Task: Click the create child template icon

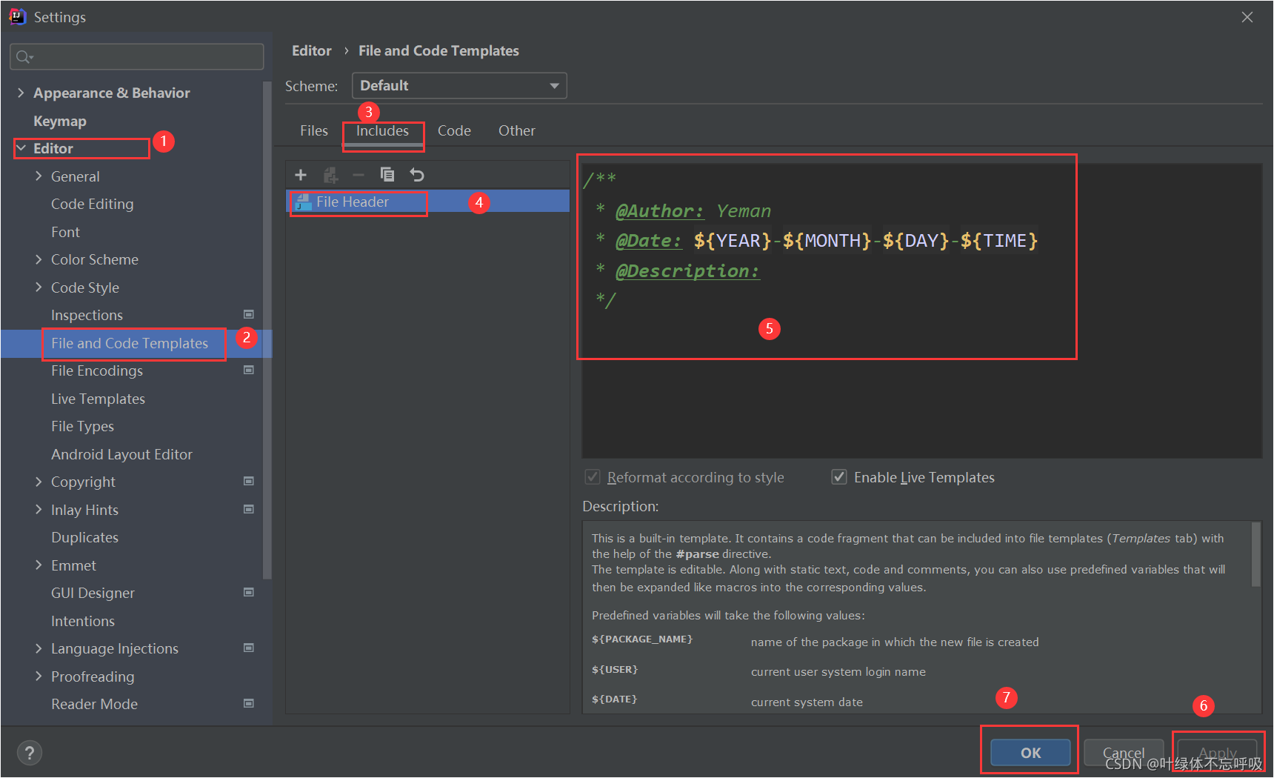Action: (x=330, y=175)
